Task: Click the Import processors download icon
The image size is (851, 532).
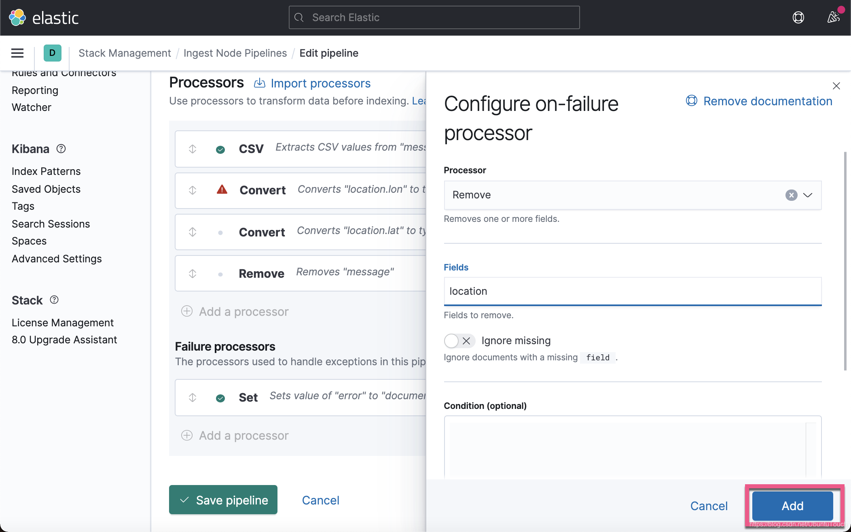Action: [259, 83]
